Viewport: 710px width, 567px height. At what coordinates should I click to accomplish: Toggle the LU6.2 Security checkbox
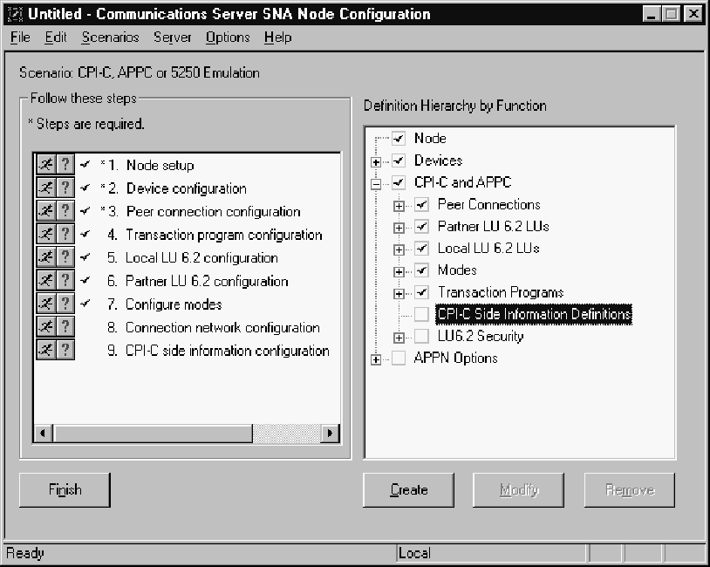point(421,336)
